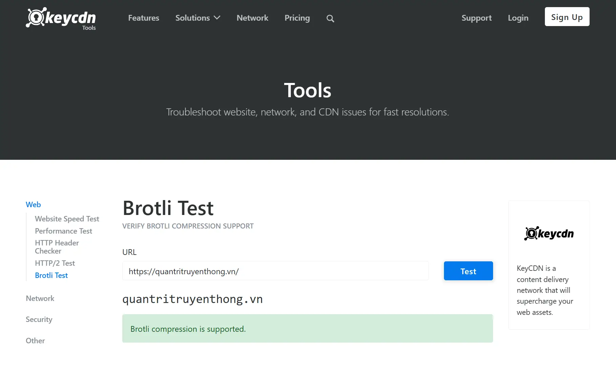Run the test using the Test button
The width and height of the screenshot is (616, 369).
tap(468, 271)
